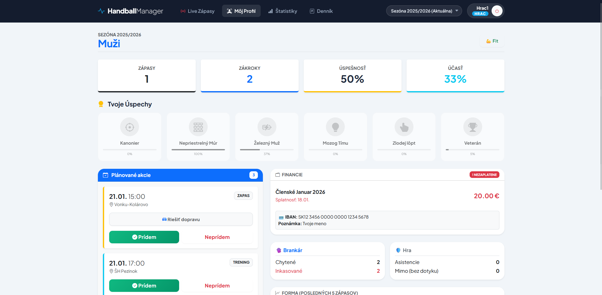Click the Zlodej lôpt hand icon
This screenshot has height=295, width=602.
pos(404,127)
